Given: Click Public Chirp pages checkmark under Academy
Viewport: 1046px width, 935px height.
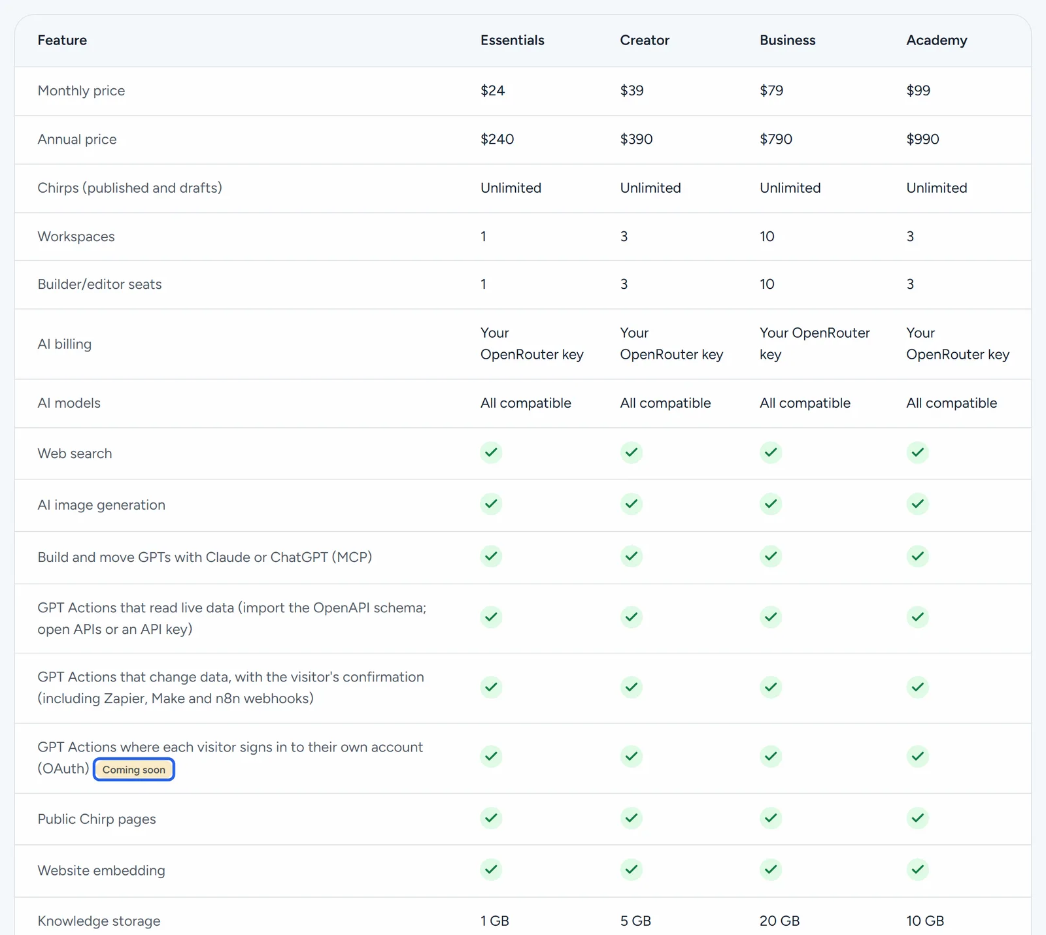Looking at the screenshot, I should [917, 817].
